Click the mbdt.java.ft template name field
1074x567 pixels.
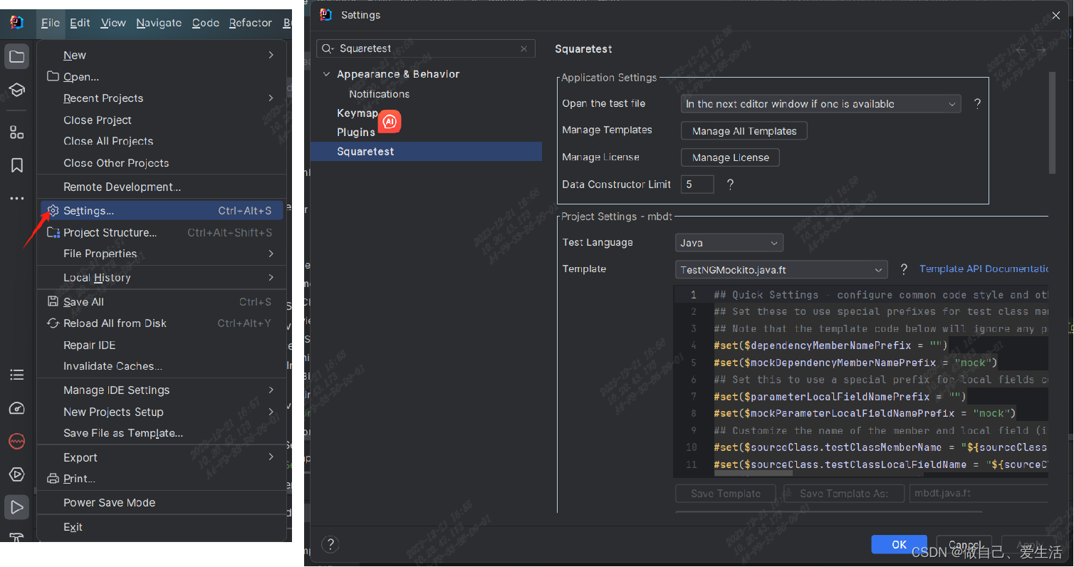click(979, 494)
